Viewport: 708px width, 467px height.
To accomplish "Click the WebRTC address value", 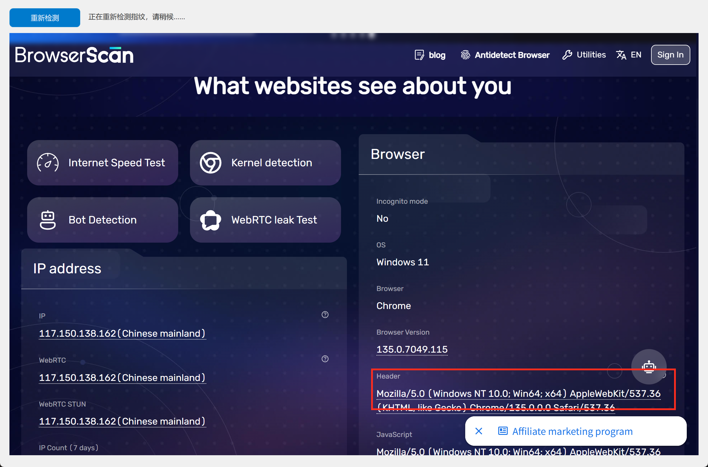I will coord(122,378).
